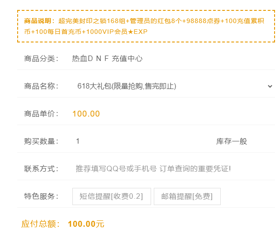Click the 商品名称 label
The image size is (280, 243).
(x=41, y=86)
